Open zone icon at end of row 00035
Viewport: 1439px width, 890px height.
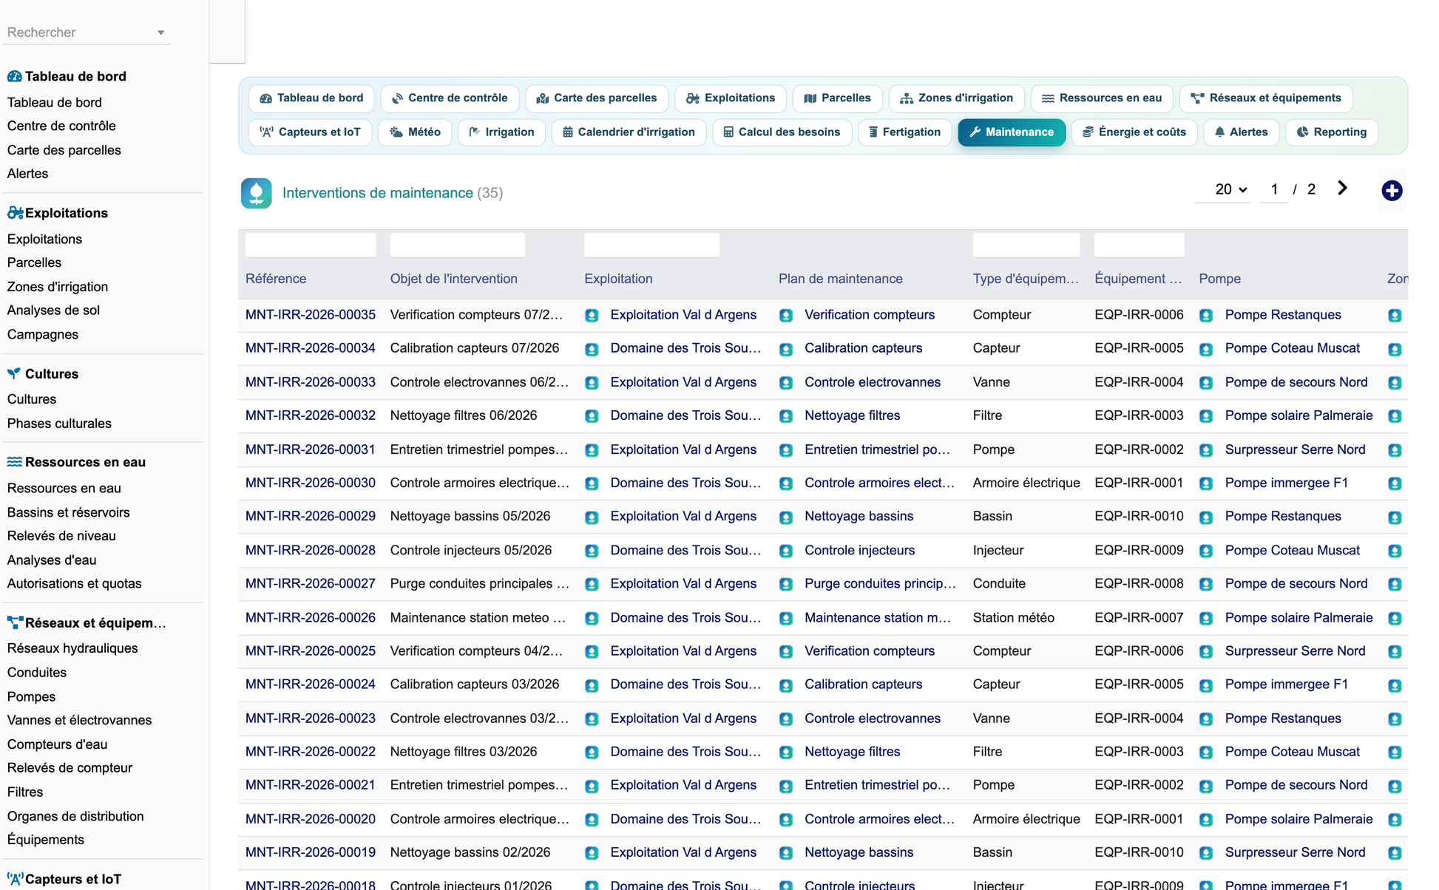coord(1395,316)
